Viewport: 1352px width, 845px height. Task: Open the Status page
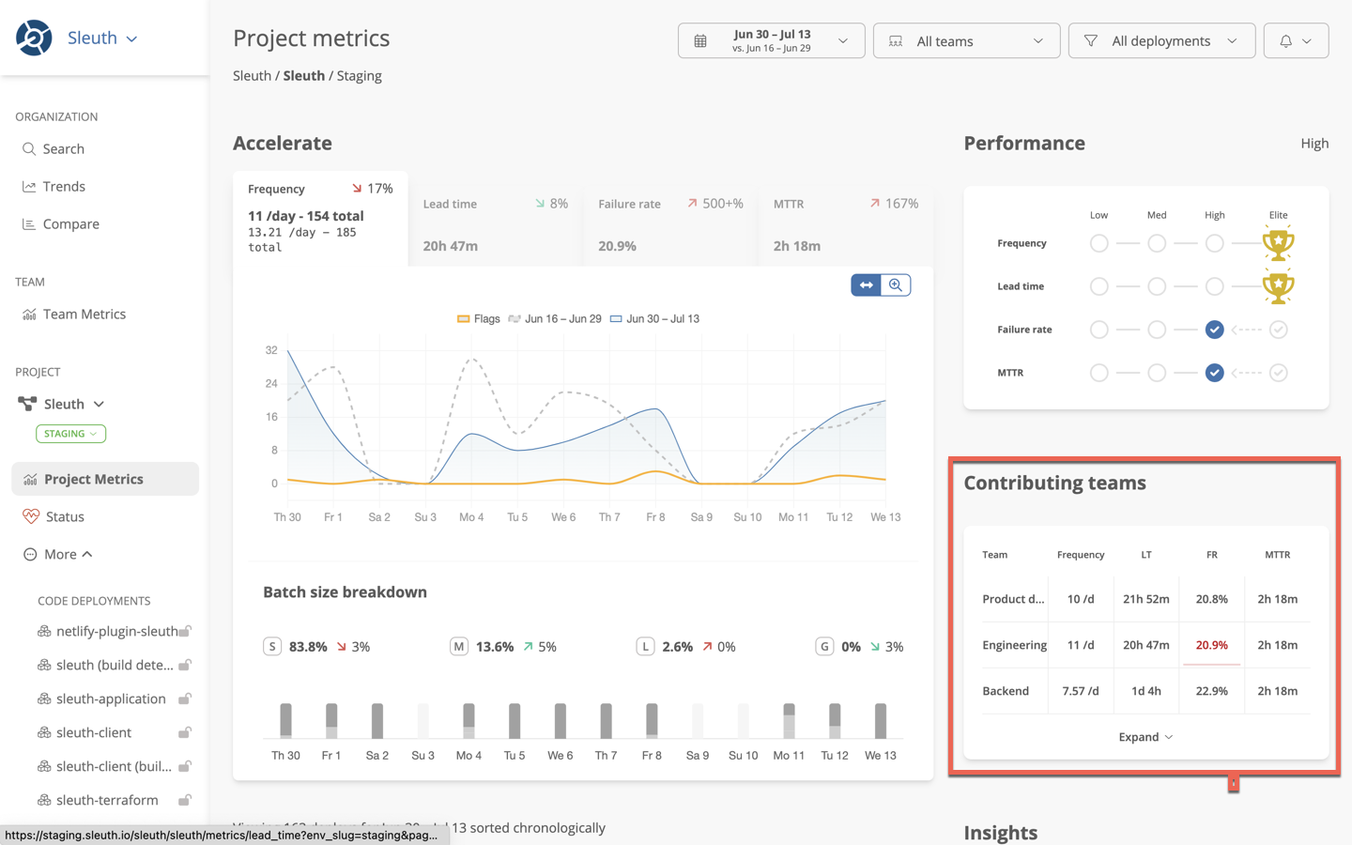click(x=65, y=516)
